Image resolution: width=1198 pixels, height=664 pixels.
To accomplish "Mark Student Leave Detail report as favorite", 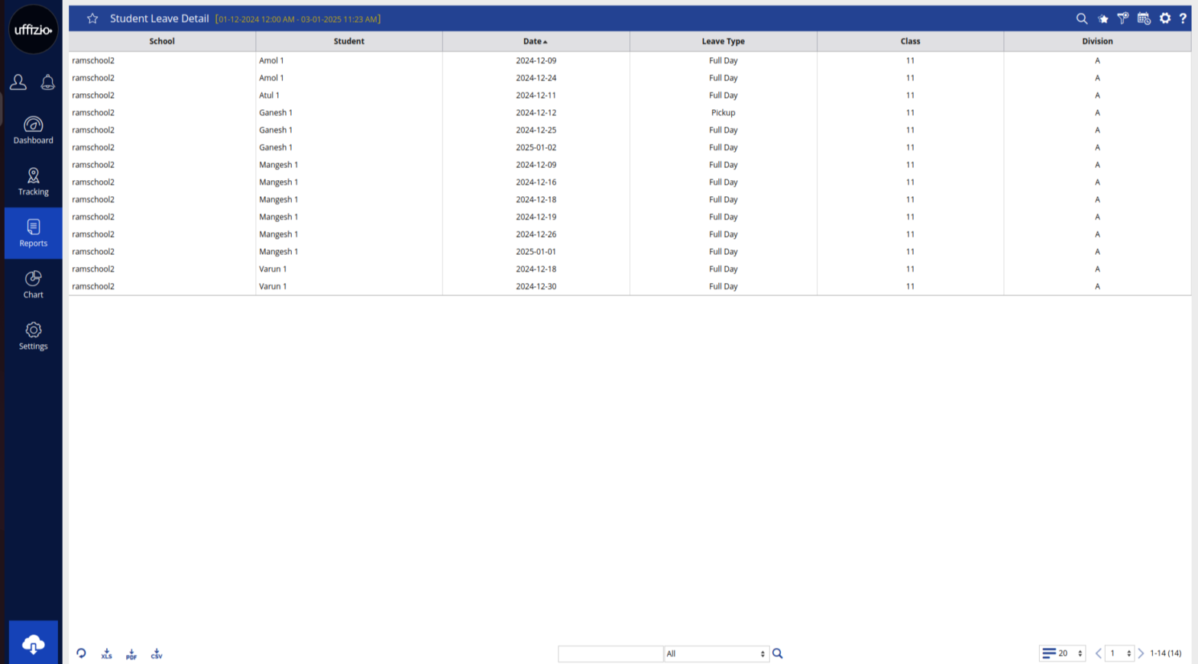I will pyautogui.click(x=92, y=18).
